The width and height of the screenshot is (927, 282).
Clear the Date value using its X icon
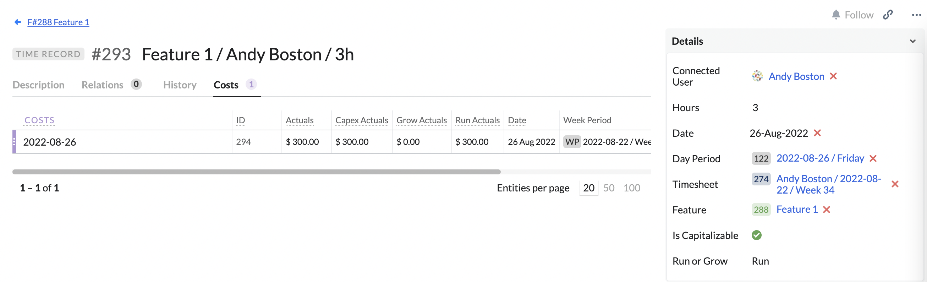pyautogui.click(x=818, y=133)
